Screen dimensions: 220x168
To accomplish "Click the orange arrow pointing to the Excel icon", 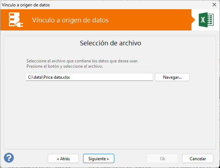I will pos(193,20).
